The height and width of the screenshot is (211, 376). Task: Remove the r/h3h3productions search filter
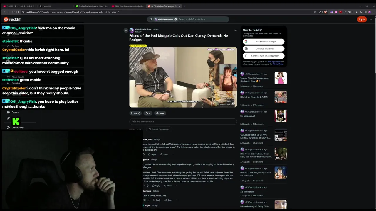176,19
